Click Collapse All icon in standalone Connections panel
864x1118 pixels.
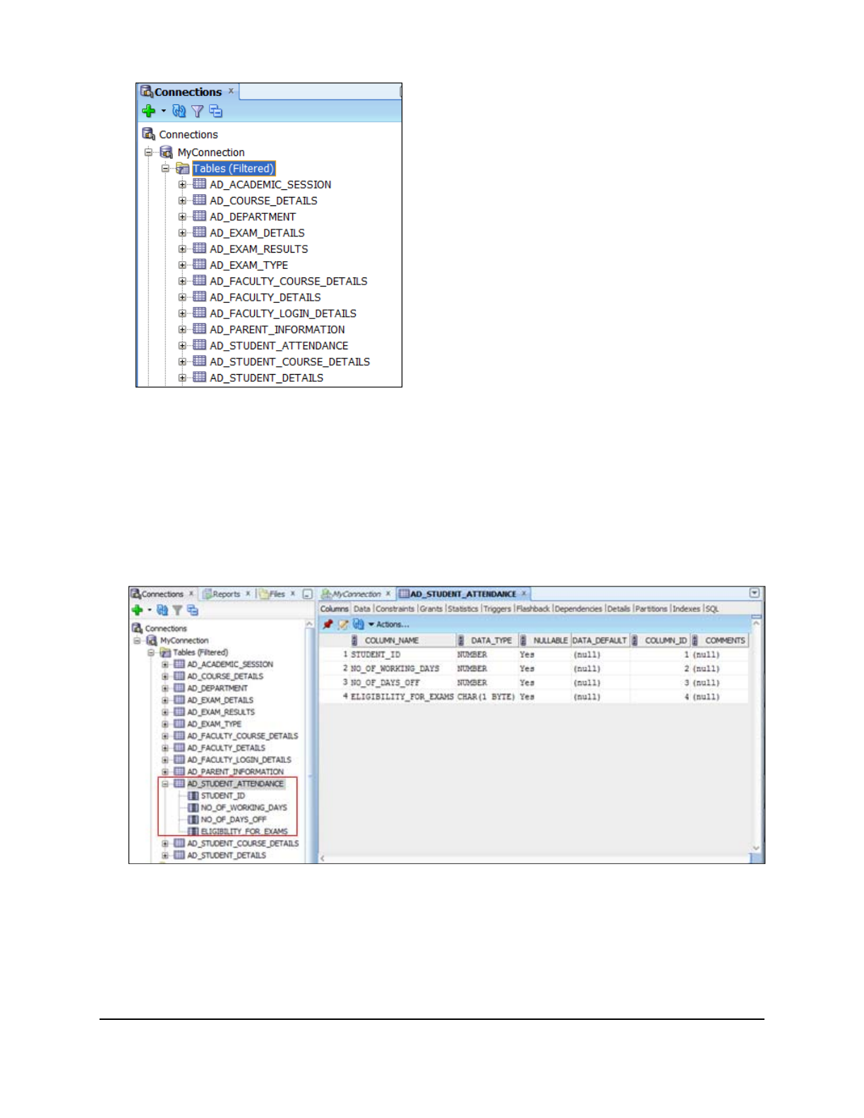click(x=216, y=111)
